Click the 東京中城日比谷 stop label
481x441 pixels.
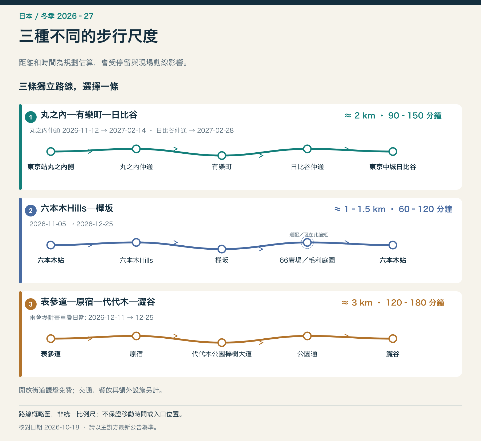tap(393, 167)
